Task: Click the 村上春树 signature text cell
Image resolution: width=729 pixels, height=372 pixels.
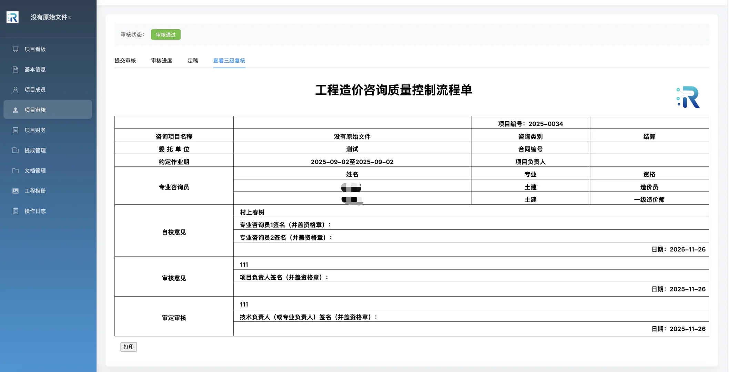Action: coord(252,212)
